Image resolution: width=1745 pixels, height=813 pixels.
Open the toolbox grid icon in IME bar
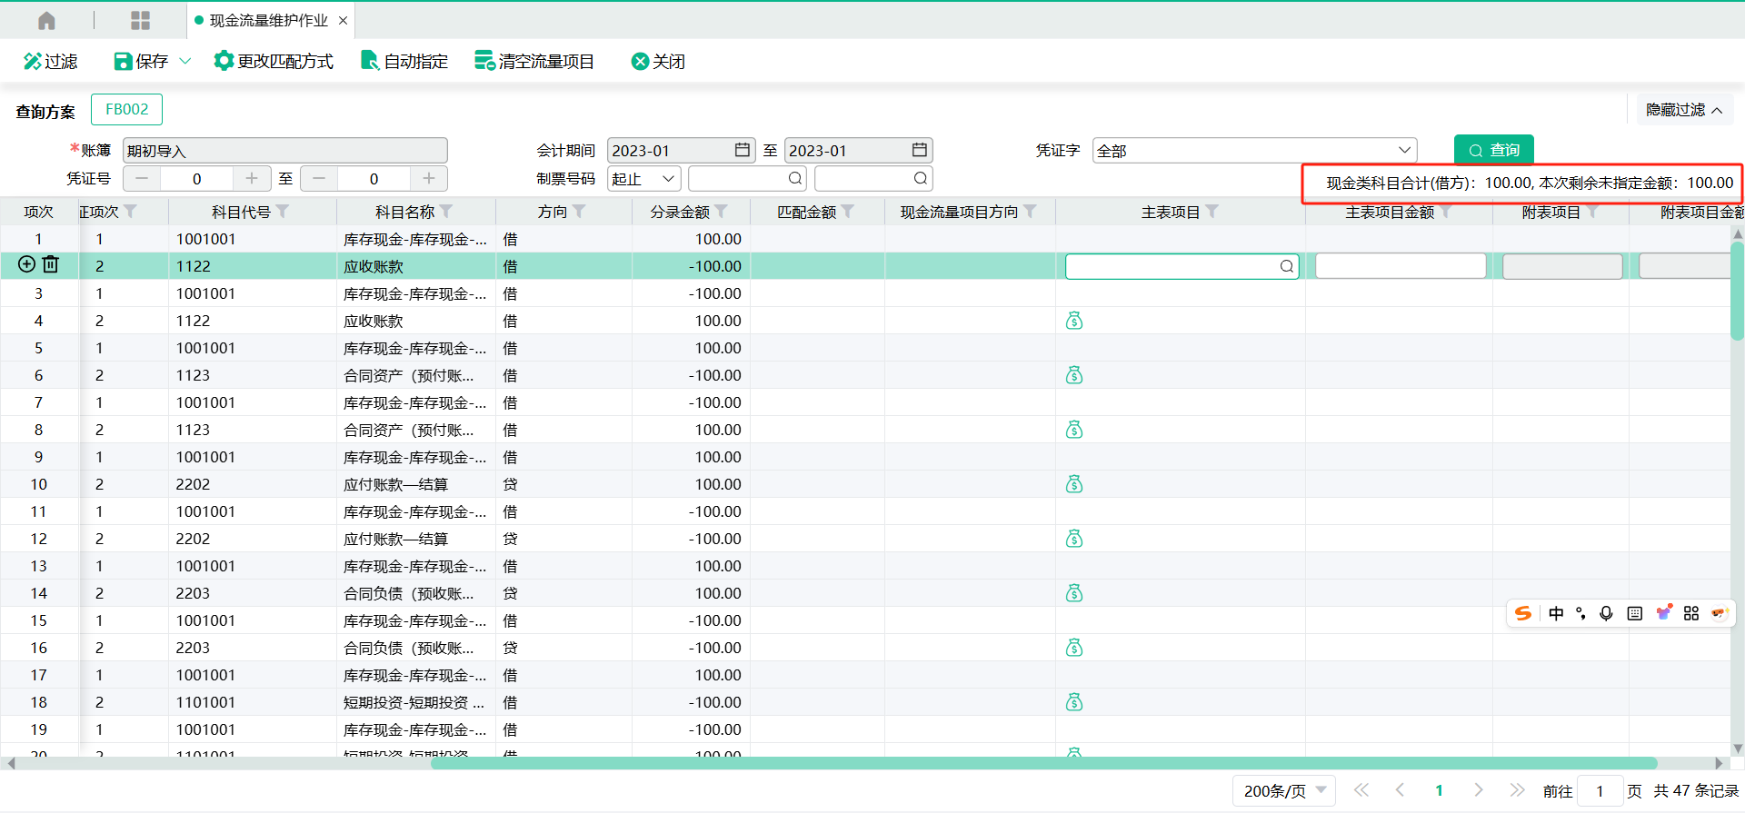[1691, 613]
